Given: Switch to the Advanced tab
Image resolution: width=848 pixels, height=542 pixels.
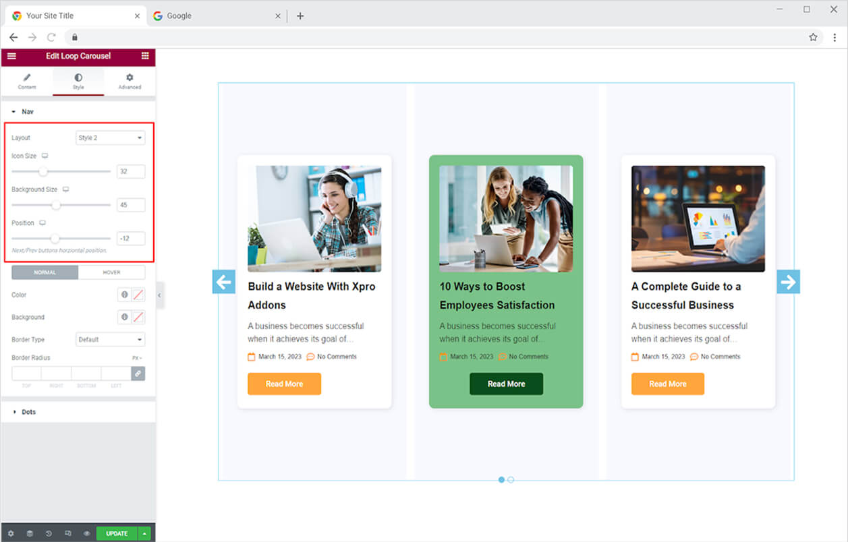Looking at the screenshot, I should [x=130, y=81].
